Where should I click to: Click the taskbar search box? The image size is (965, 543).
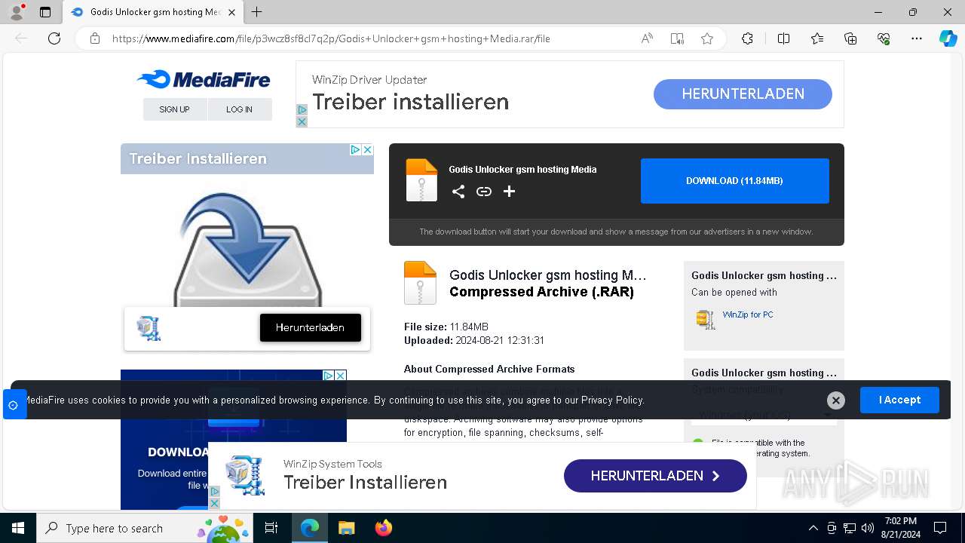tap(145, 528)
